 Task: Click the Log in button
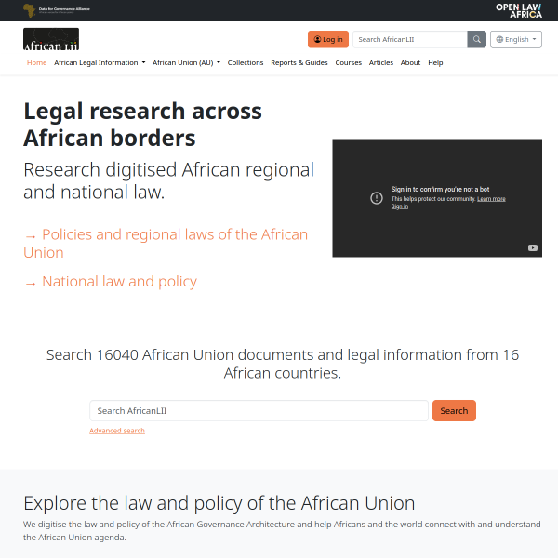328,39
